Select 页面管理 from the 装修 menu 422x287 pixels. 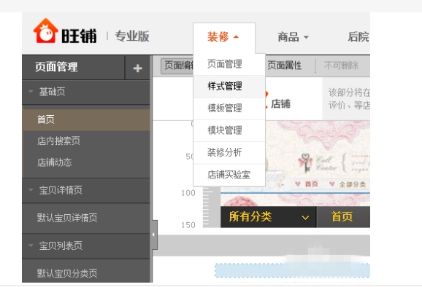(x=229, y=64)
